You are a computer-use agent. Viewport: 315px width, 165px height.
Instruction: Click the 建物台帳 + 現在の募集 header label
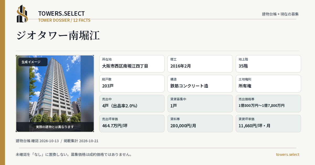(x=280, y=14)
